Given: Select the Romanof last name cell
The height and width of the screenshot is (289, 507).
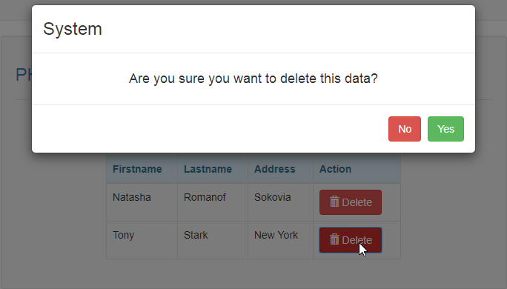Looking at the screenshot, I should click(213, 202).
